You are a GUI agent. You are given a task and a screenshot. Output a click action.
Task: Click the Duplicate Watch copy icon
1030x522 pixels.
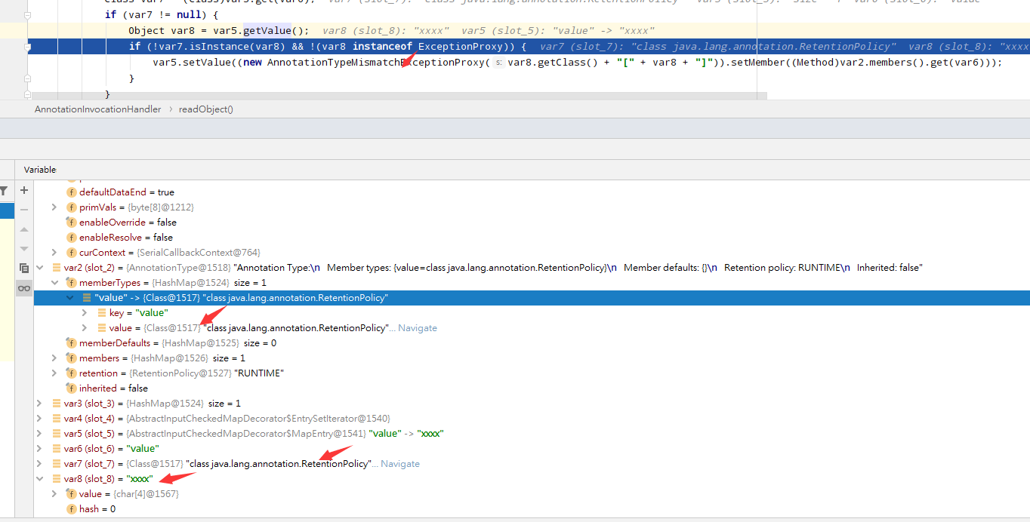point(24,268)
